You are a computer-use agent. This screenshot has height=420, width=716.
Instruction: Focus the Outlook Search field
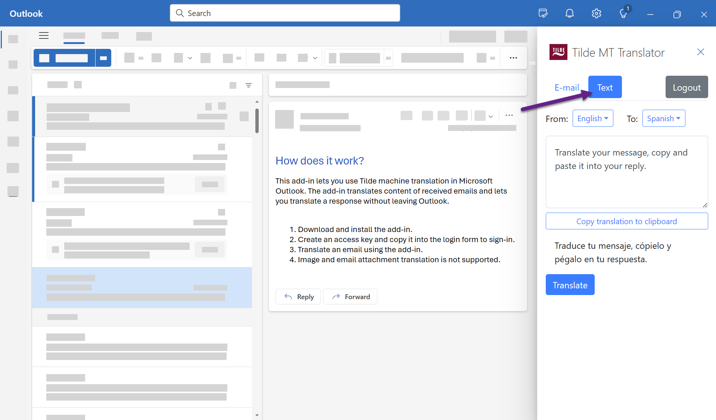285,13
